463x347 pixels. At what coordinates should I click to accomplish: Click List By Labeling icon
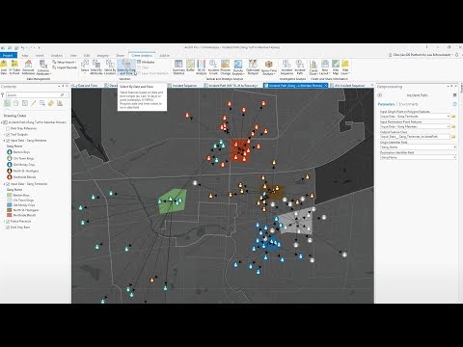click(51, 103)
